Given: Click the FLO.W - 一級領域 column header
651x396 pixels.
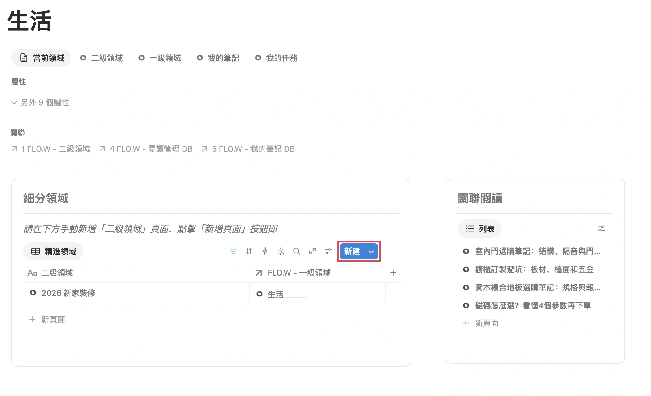Looking at the screenshot, I should pos(317,273).
